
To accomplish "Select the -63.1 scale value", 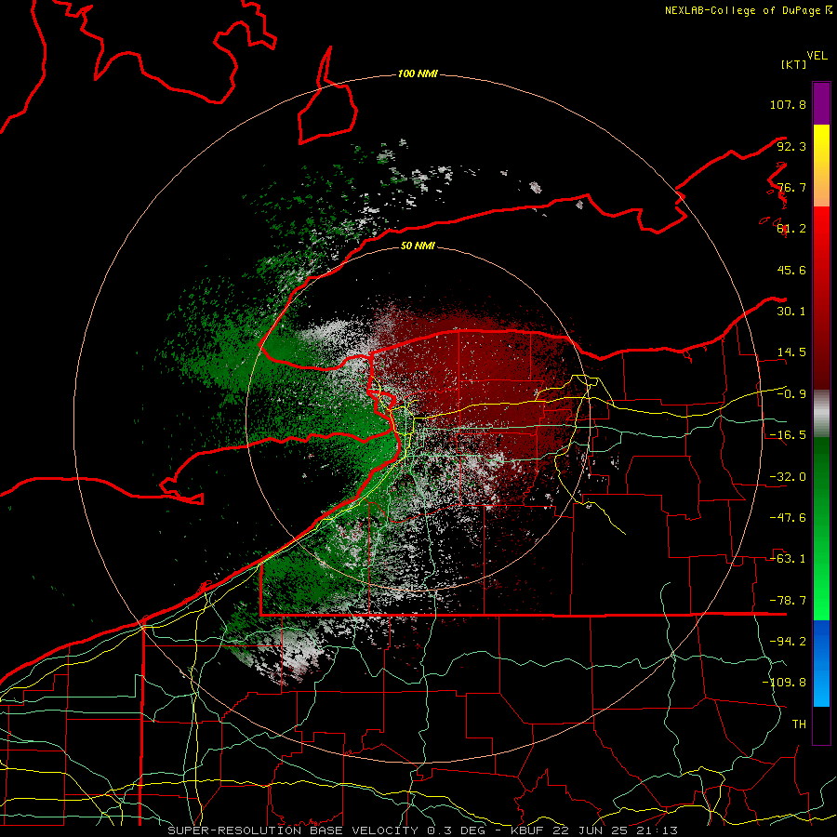I will point(788,559).
